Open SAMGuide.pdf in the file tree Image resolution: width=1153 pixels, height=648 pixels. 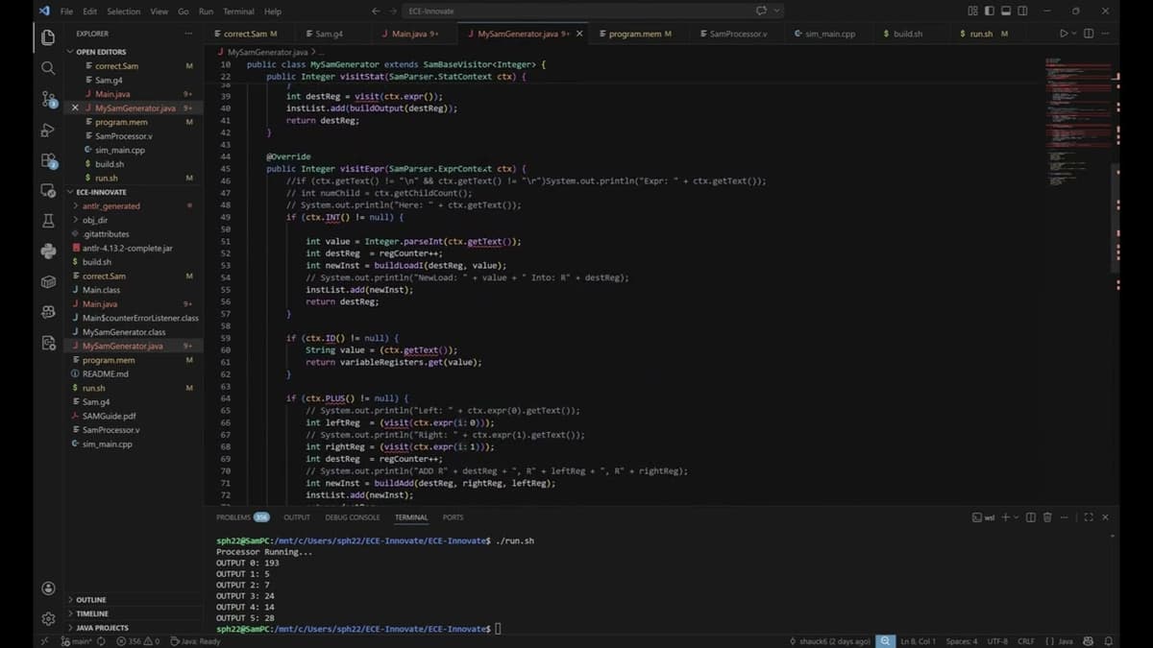tap(110, 416)
